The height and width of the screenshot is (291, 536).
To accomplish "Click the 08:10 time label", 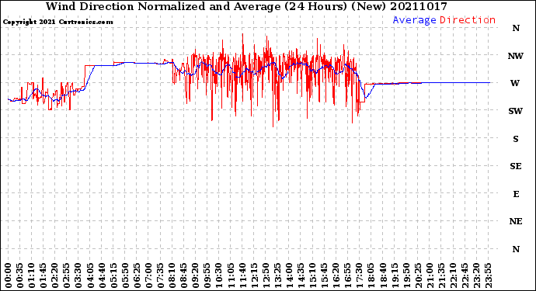I will click(172, 275).
